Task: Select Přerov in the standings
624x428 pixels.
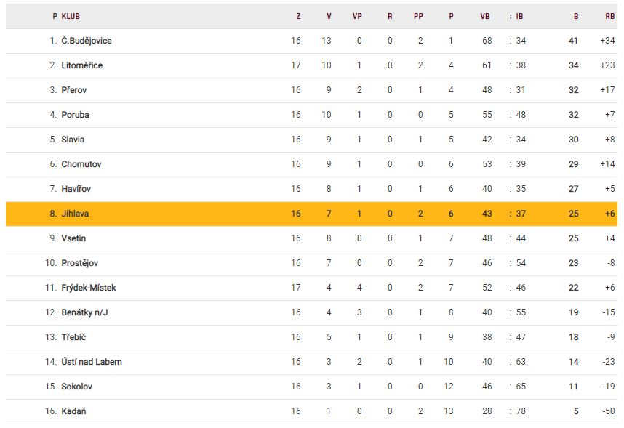Action: [x=74, y=90]
